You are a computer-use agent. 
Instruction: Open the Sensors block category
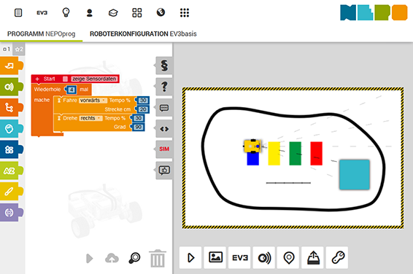10,87
